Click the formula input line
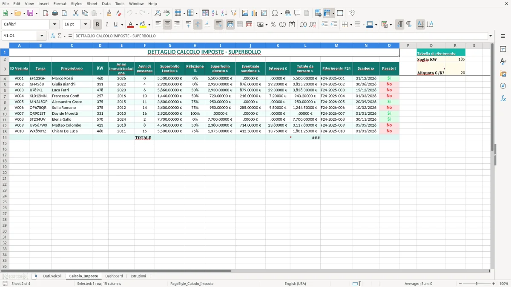 click(281, 36)
